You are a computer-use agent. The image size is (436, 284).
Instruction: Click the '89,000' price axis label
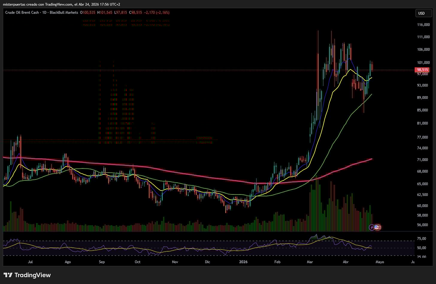(423, 97)
